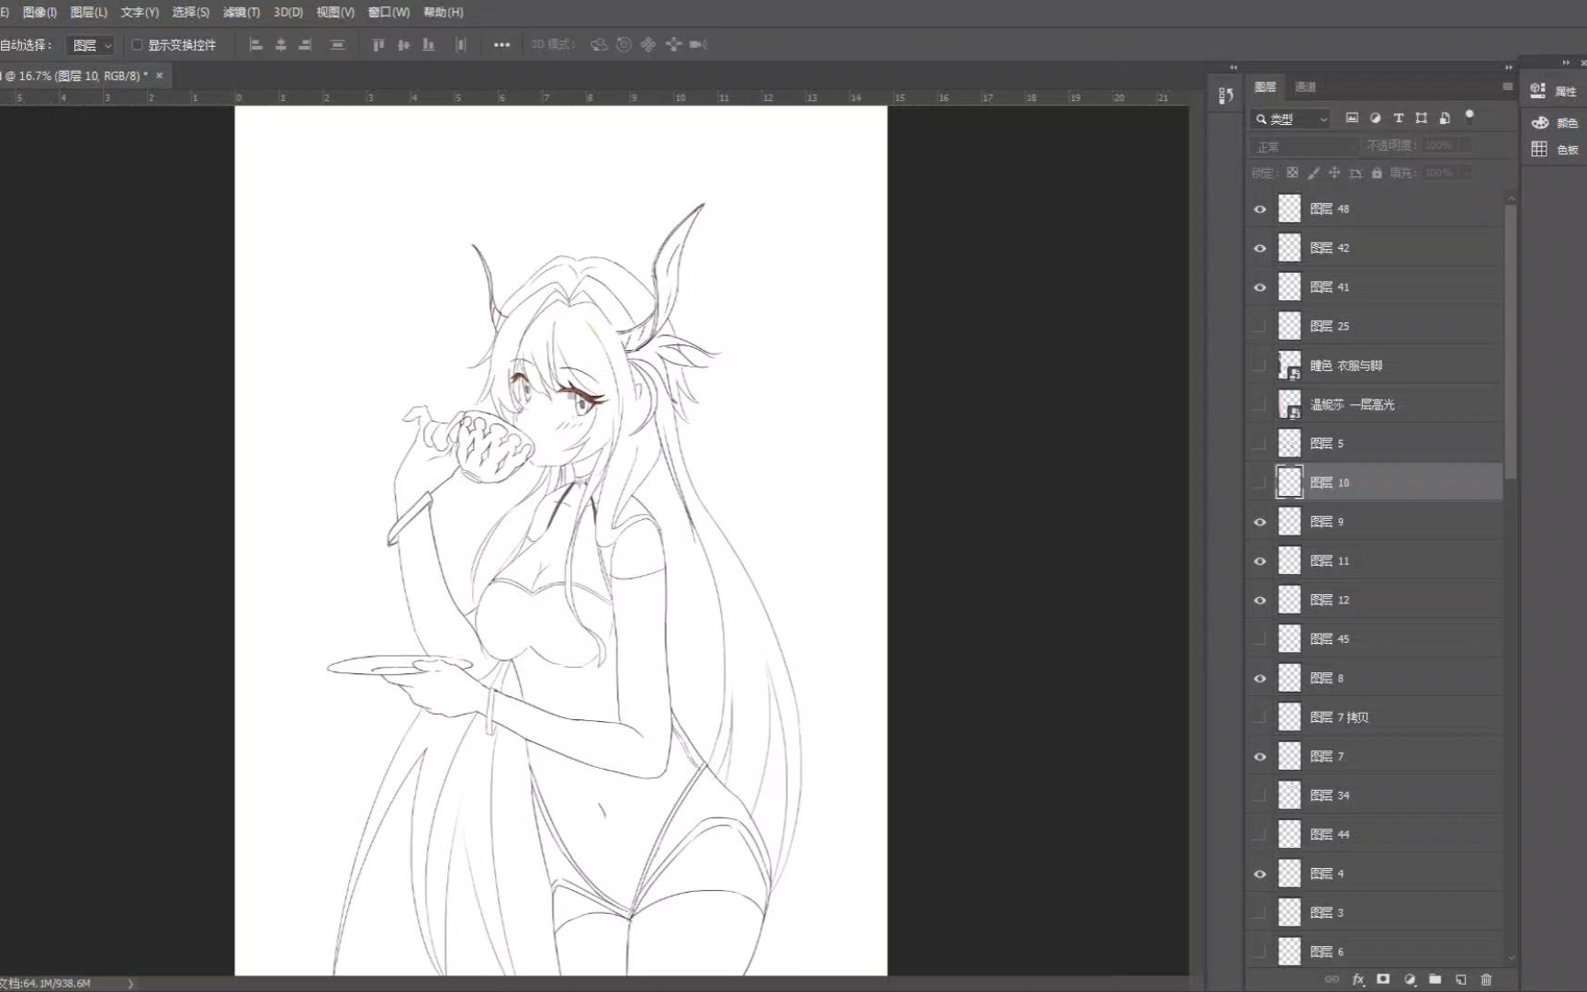Click the add layer style fx icon

(x=1357, y=979)
